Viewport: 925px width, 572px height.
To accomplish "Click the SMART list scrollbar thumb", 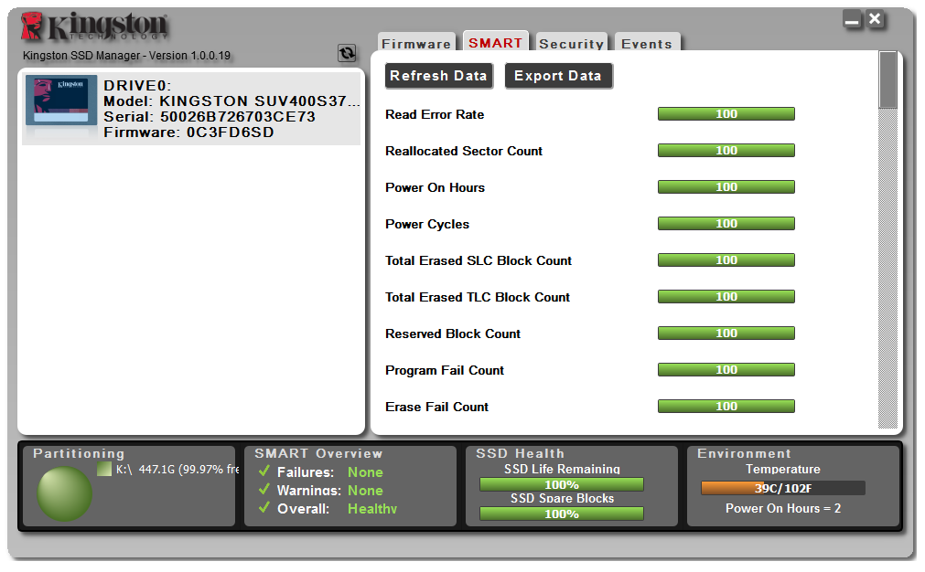I will pyautogui.click(x=887, y=80).
